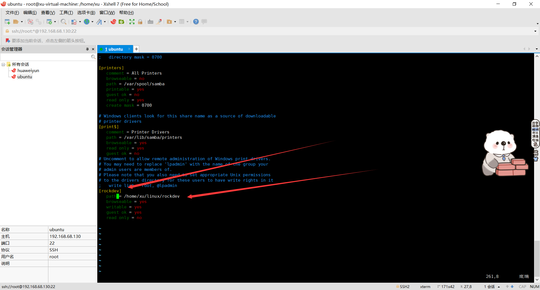
Task: Open the help question mark icon
Action: tap(196, 22)
